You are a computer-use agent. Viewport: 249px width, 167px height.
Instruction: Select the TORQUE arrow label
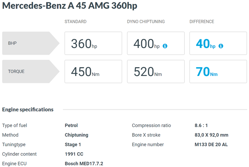(x=31, y=71)
